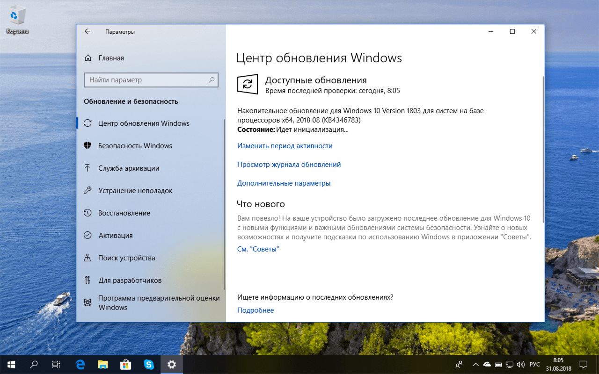This screenshot has height=374, width=599.
Task: Open the Советы app via См. Советы link
Action: (x=258, y=249)
